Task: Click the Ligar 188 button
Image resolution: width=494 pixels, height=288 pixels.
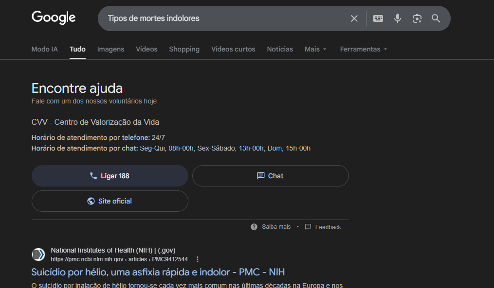Action: (110, 176)
